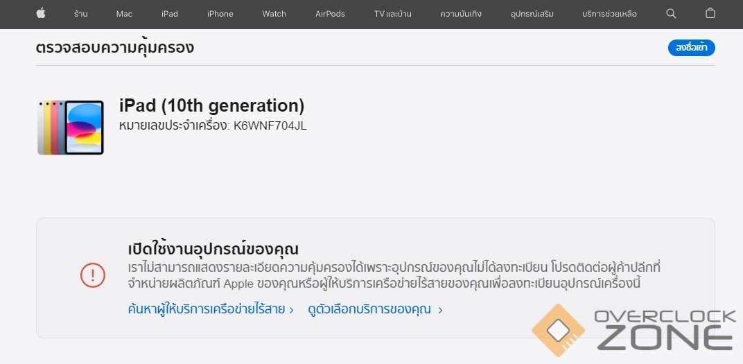The height and width of the screenshot is (364, 743).
Task: Click the blue ลงชื่อเข้า sign-in button
Action: [692, 48]
